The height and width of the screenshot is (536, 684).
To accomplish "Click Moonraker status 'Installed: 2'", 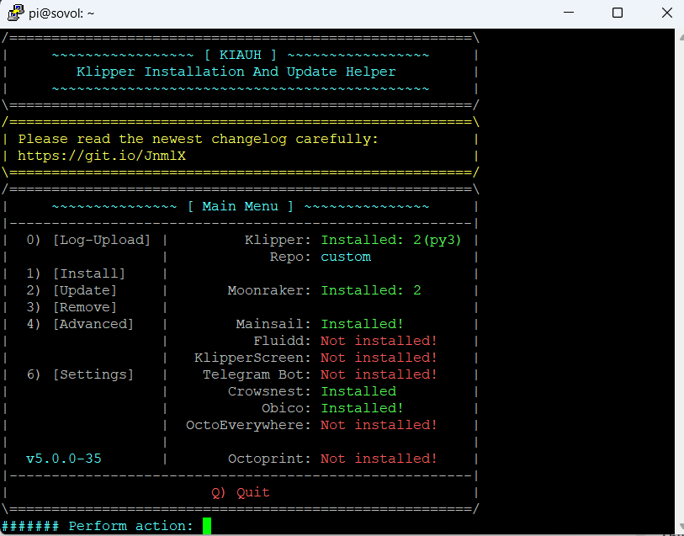I will pos(371,290).
